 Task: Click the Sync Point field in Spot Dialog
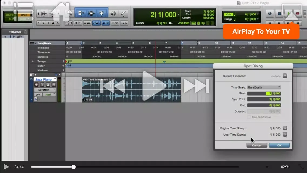(264, 99)
